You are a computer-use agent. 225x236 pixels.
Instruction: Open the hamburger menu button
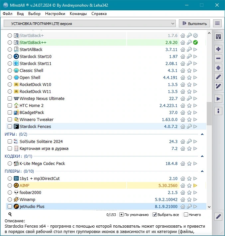pyautogui.click(x=217, y=23)
